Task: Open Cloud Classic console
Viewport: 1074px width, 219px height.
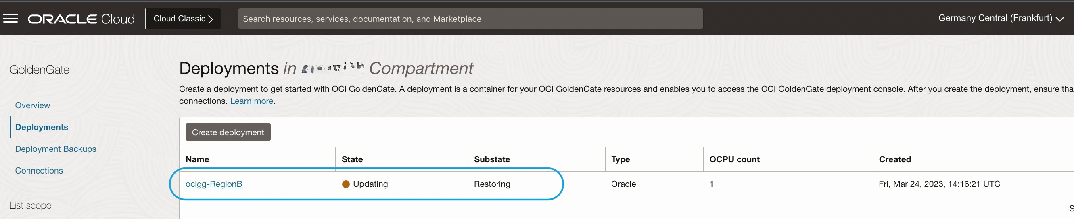Action: pos(183,19)
